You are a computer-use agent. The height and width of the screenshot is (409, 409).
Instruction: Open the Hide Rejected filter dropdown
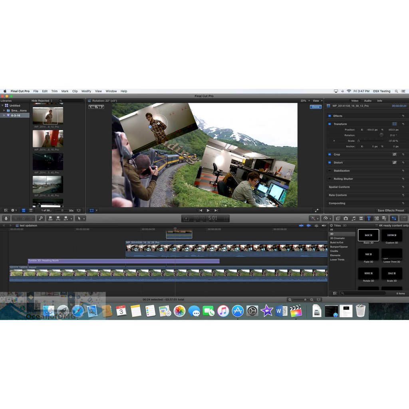pyautogui.click(x=42, y=101)
